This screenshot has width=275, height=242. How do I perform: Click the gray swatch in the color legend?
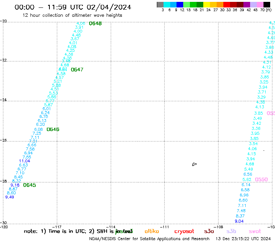[160, 4]
